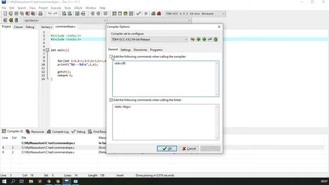Click the Cancel button

click(189, 149)
